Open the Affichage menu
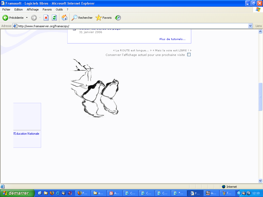The height and width of the screenshot is (197, 263). click(33, 9)
